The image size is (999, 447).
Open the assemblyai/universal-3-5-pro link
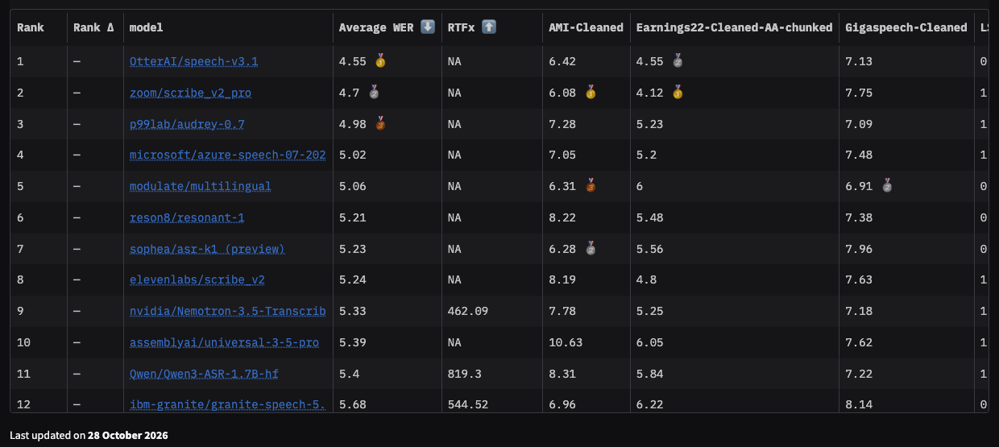[x=224, y=342]
